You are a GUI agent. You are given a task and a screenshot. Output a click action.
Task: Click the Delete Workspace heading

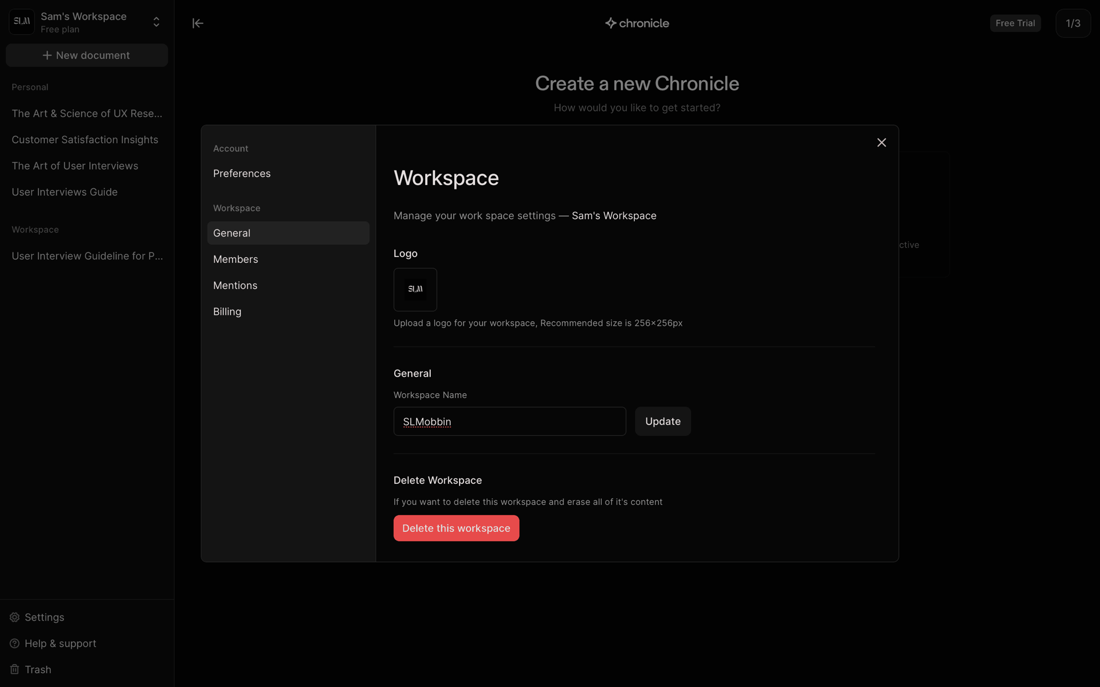click(438, 480)
